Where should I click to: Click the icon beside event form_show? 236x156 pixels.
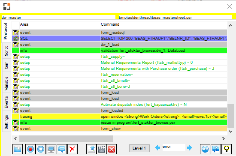pyautogui.click(x=16, y=129)
